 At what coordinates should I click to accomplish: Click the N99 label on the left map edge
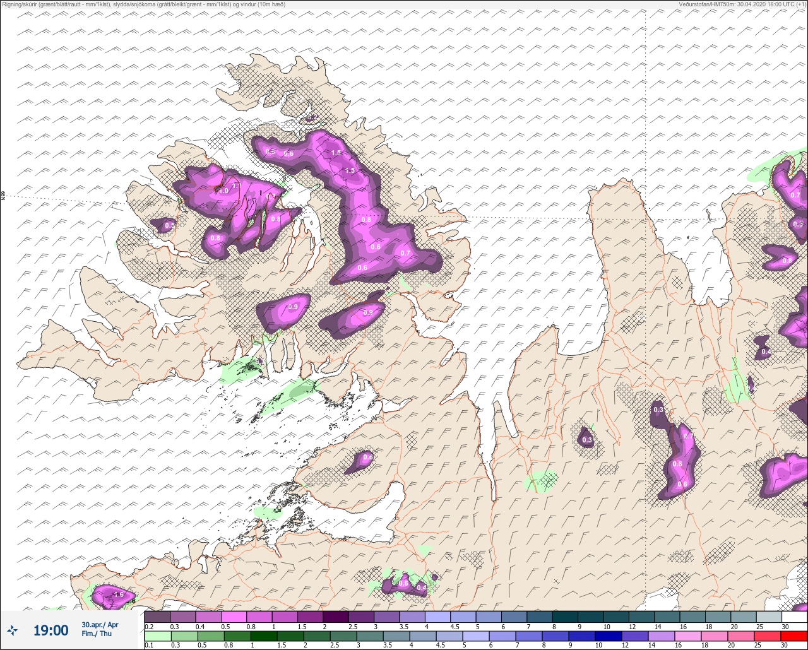point(3,196)
